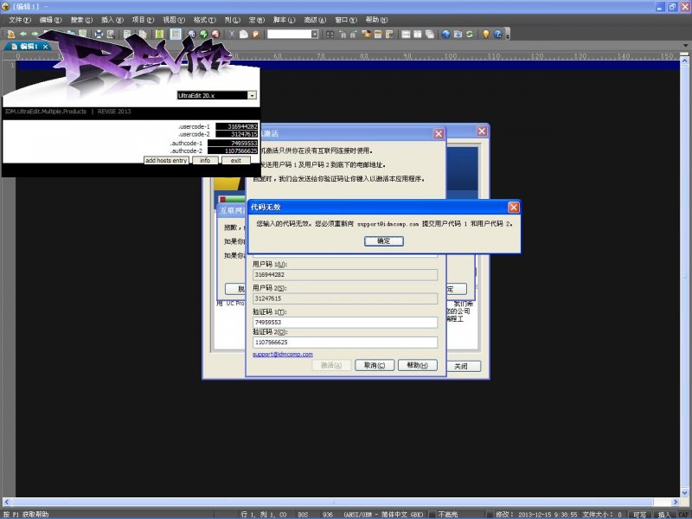Click the Print toolbar icon

click(99, 34)
